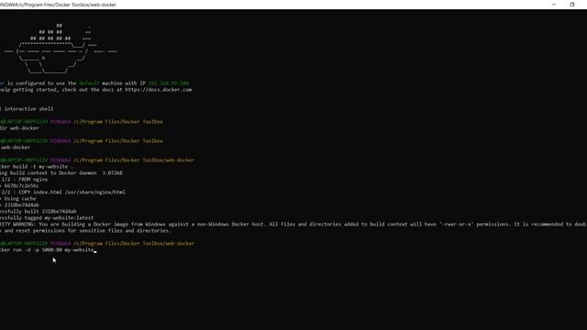
Task: Select the 'dir web-docker' command line
Action: 19,128
